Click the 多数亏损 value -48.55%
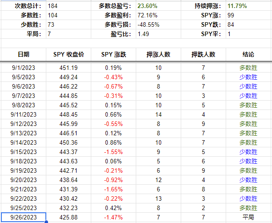 tap(149, 24)
